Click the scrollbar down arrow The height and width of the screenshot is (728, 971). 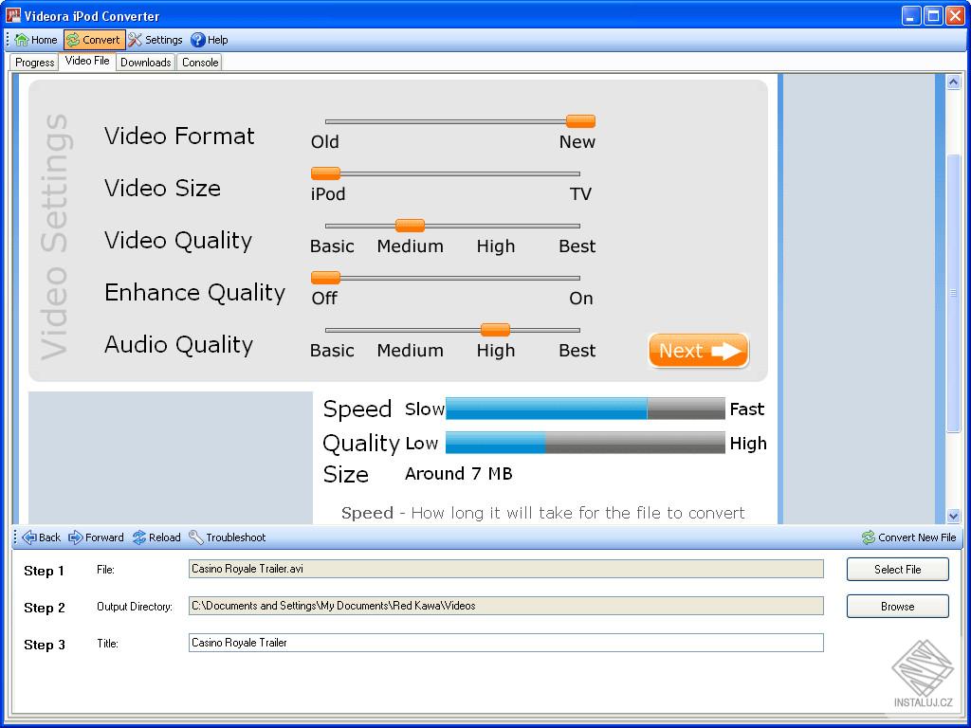954,516
